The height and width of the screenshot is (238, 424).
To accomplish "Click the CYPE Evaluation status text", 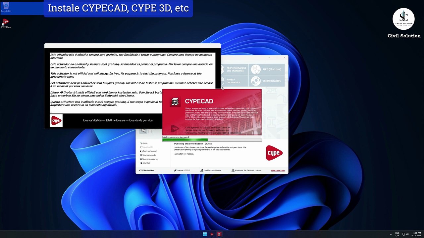I will 146,171.
